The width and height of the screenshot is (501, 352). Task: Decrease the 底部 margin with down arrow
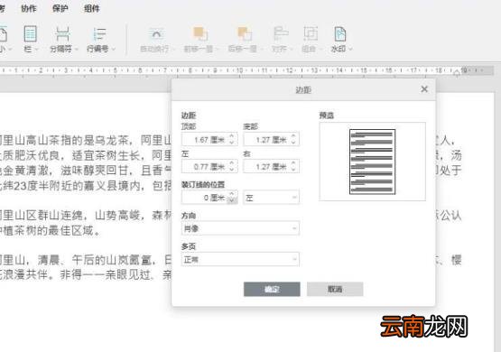click(293, 143)
